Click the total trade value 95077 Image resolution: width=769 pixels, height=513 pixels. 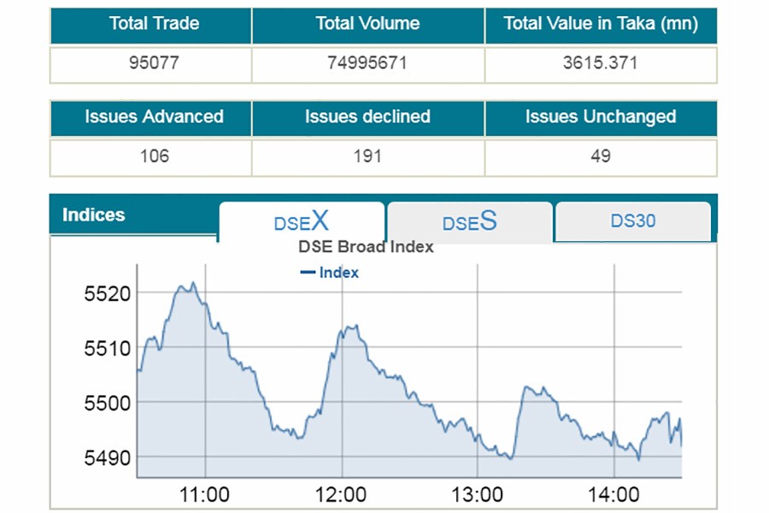pyautogui.click(x=150, y=64)
